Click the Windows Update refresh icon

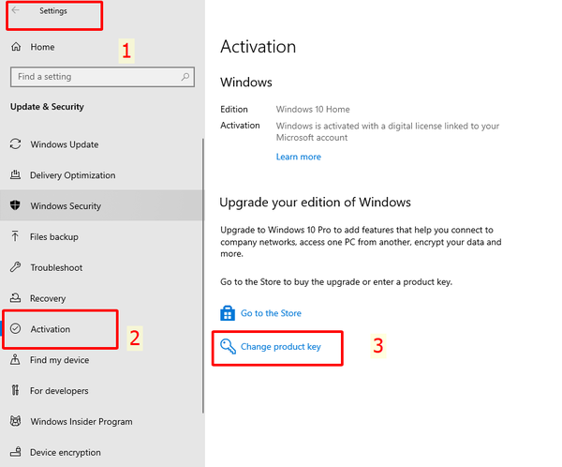[x=15, y=143]
